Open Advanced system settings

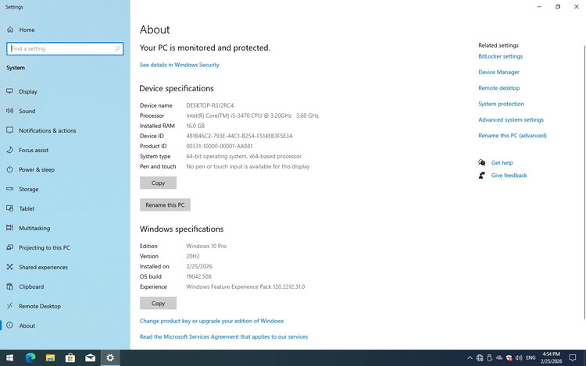pyautogui.click(x=511, y=119)
